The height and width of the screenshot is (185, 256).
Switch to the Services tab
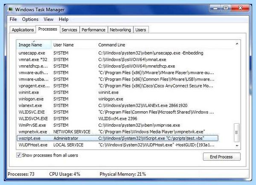point(70,30)
